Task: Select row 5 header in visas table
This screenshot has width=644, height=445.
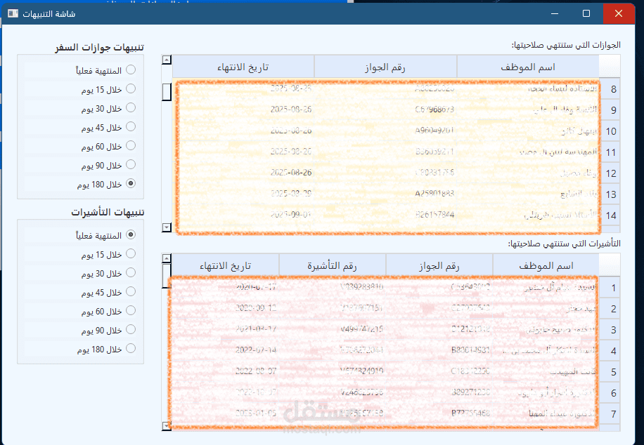Action: coord(610,372)
